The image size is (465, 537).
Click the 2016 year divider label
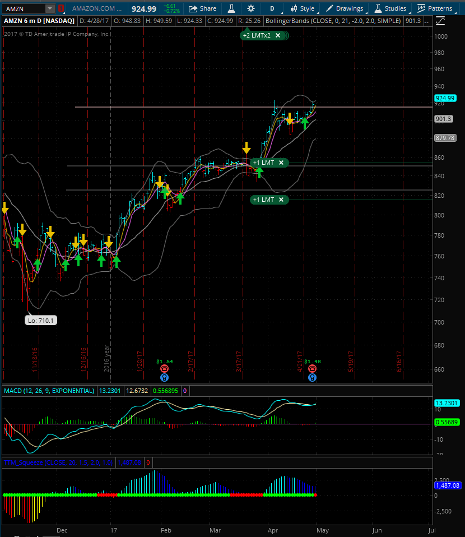106,358
